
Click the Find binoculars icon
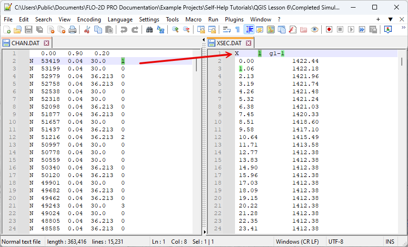(149, 30)
